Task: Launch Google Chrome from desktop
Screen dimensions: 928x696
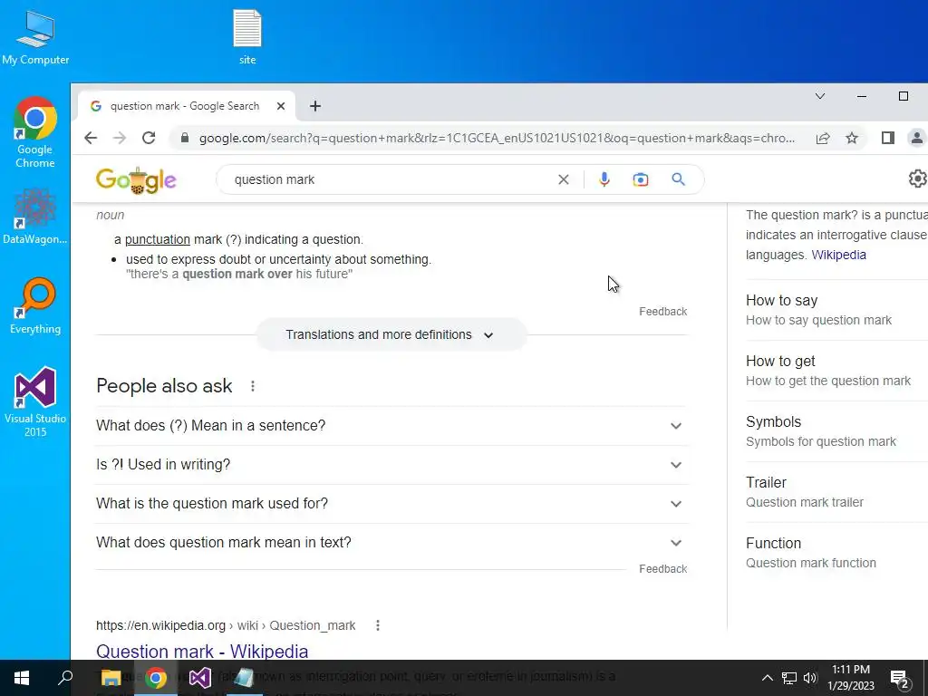Action: pos(35,132)
